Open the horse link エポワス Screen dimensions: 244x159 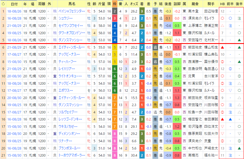point(66,90)
